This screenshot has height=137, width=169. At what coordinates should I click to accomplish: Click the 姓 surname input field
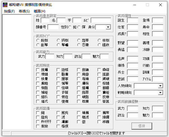pyautogui.click(x=45, y=20)
